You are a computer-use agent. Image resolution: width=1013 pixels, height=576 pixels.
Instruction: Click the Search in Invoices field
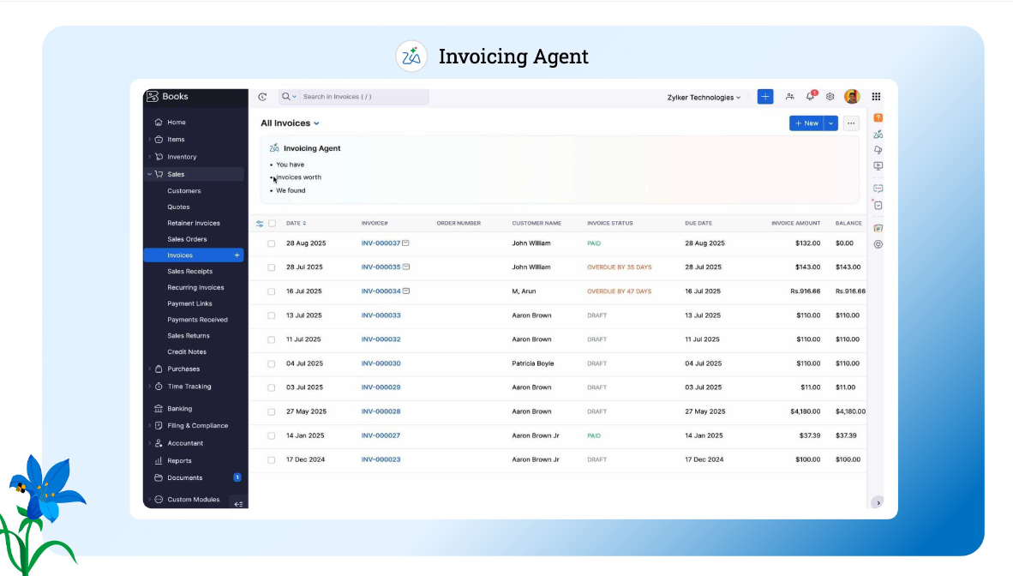(x=360, y=97)
